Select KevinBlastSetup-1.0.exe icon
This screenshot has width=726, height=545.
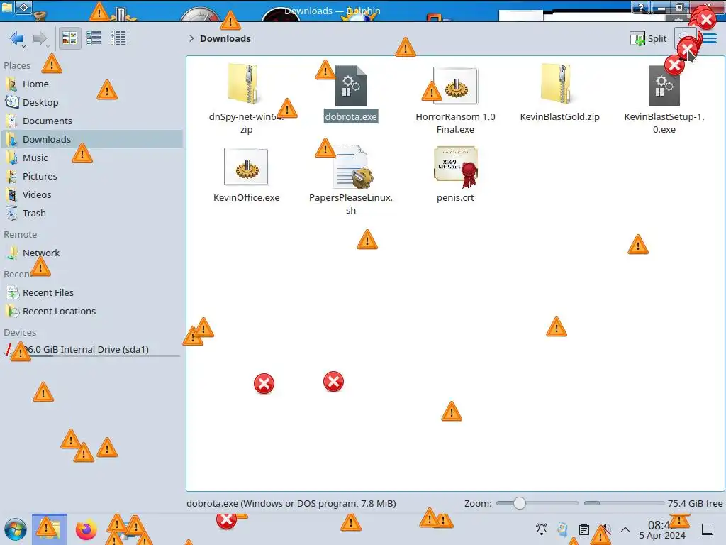click(664, 86)
